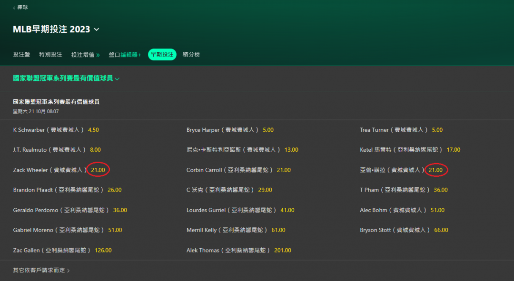View the 積分榜 tab
The width and height of the screenshot is (514, 281).
point(191,54)
